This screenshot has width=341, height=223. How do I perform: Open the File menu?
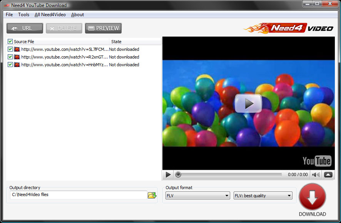9,15
